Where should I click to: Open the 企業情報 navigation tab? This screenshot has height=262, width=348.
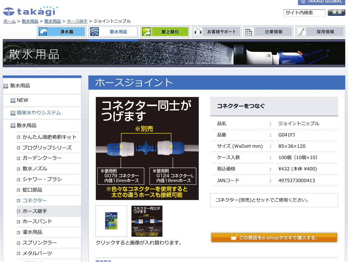[268, 32]
